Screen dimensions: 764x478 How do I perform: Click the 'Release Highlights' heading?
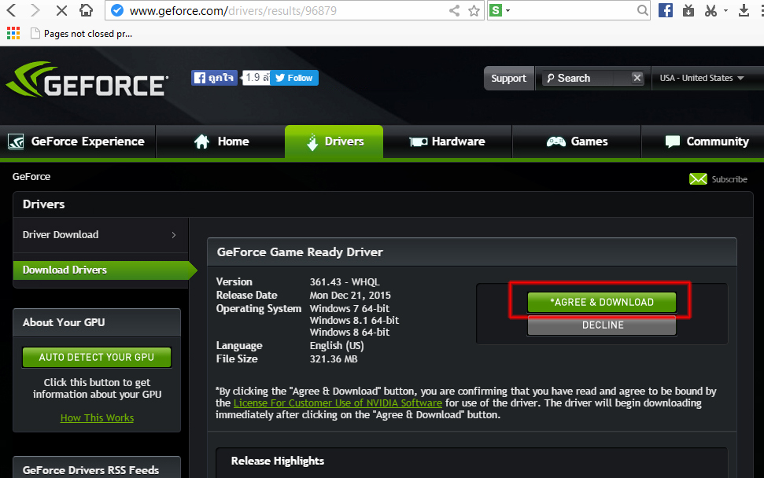point(278,461)
